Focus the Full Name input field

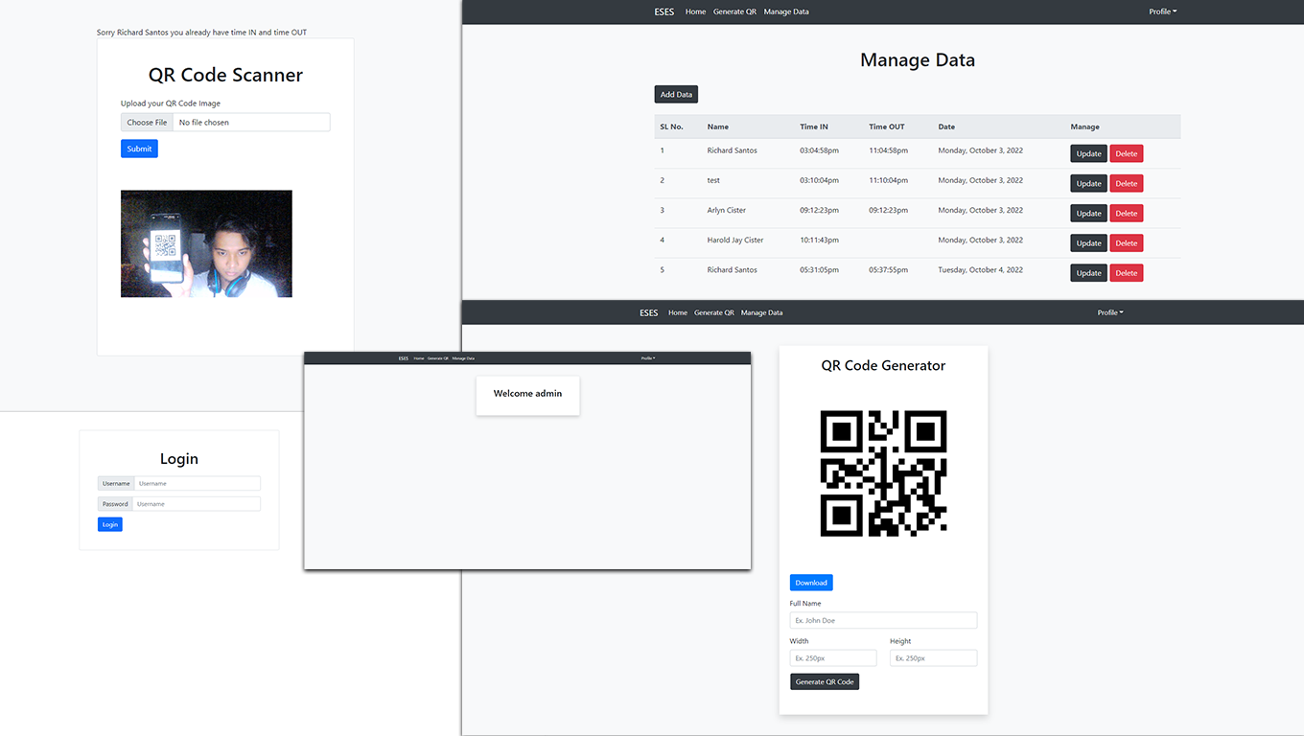point(883,620)
